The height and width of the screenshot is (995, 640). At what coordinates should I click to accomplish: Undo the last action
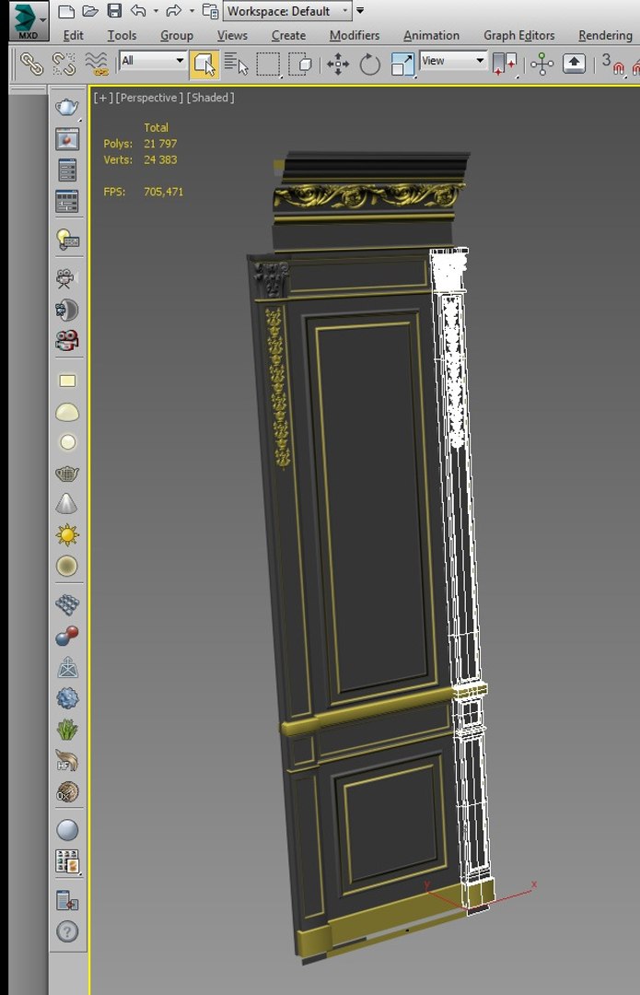point(138,11)
